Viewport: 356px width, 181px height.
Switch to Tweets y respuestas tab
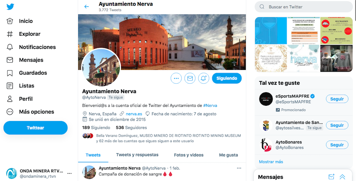[x=137, y=155]
